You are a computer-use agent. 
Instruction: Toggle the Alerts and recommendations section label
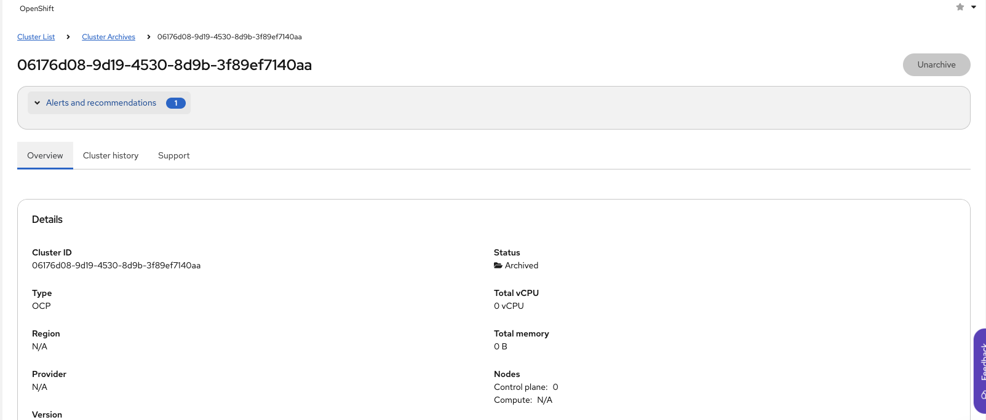tap(101, 103)
